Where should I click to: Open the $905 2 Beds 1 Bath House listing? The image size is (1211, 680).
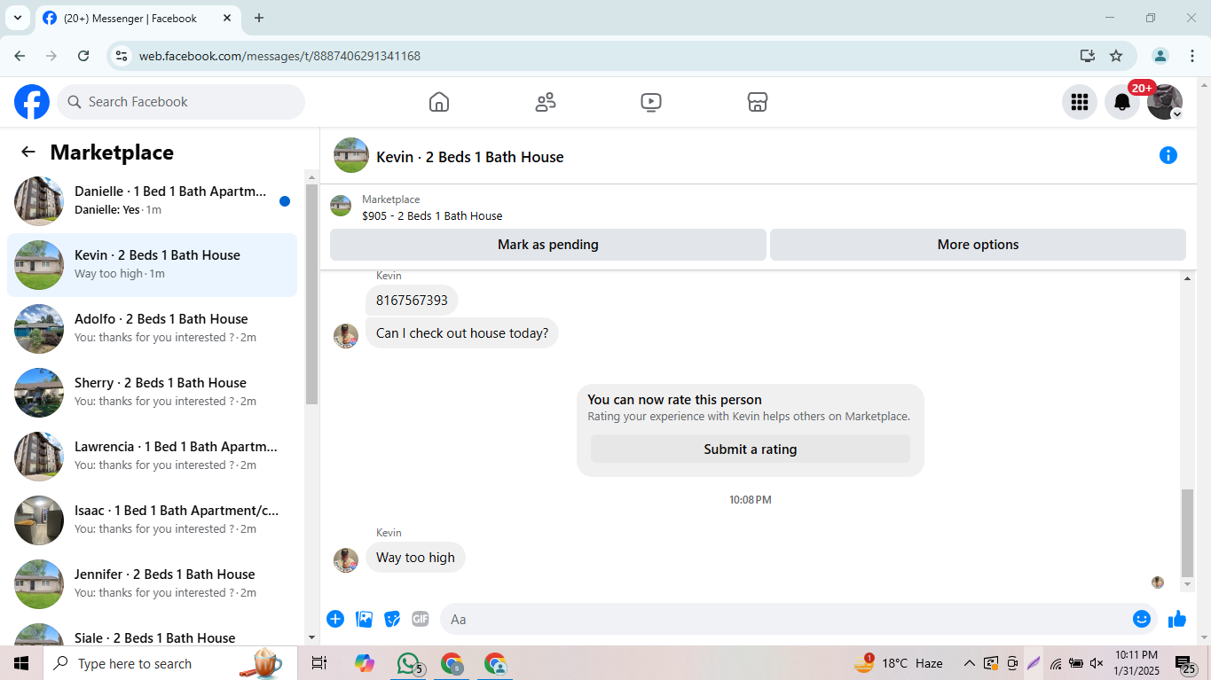tap(432, 215)
